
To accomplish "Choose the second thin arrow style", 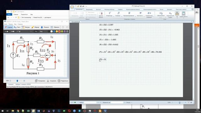I will (13, 31).
